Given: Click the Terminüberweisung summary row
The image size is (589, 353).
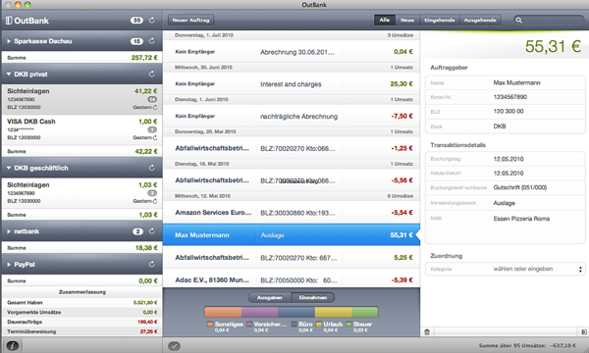Looking at the screenshot, I should 81,331.
